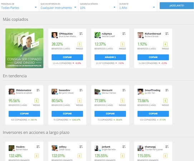The width and height of the screenshot is (194, 161).
Task: Open the options menu icon on SmurfTrading card
Action: pos(167,90)
